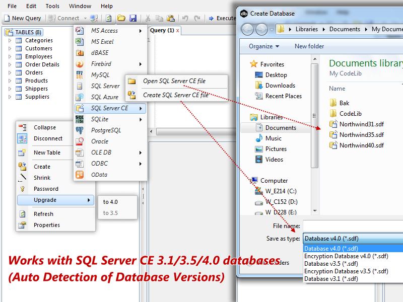The width and height of the screenshot is (403, 302).
Task: Expand the Products table node
Action: 10,81
